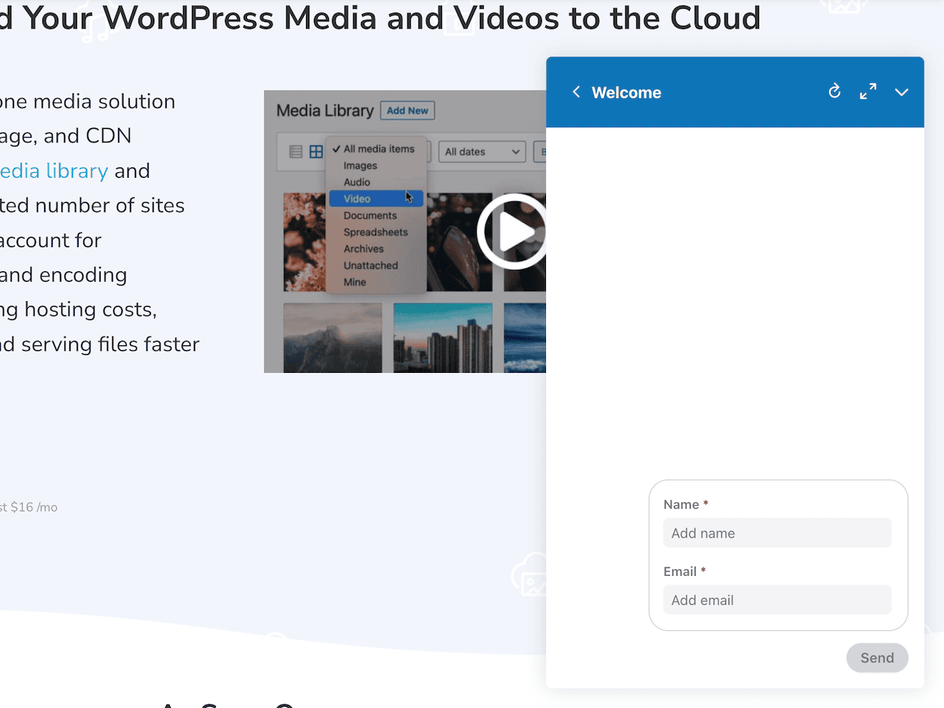
Task: Switch Media Library to grid view icon
Action: tap(315, 152)
